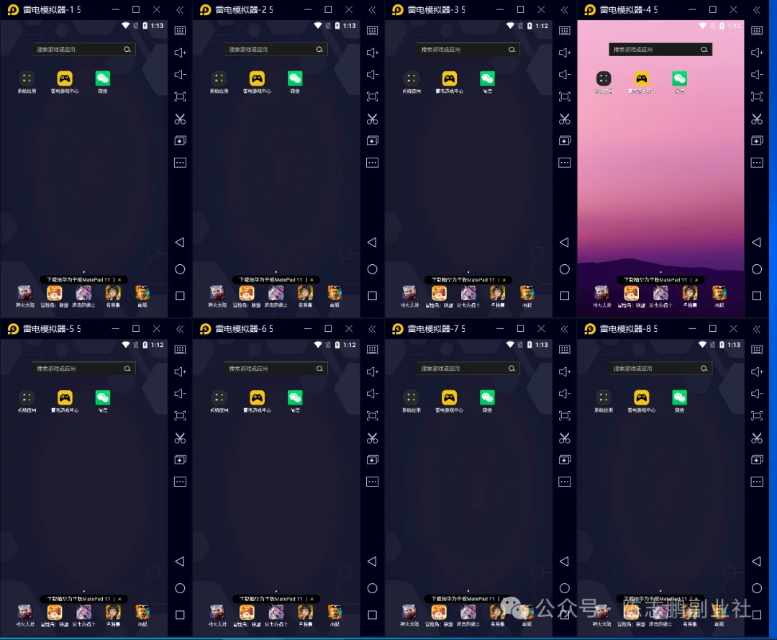This screenshot has width=777, height=640.
Task: Open MatePad 11 promo banner in 雷电模拟器-5
Action: 78,599
